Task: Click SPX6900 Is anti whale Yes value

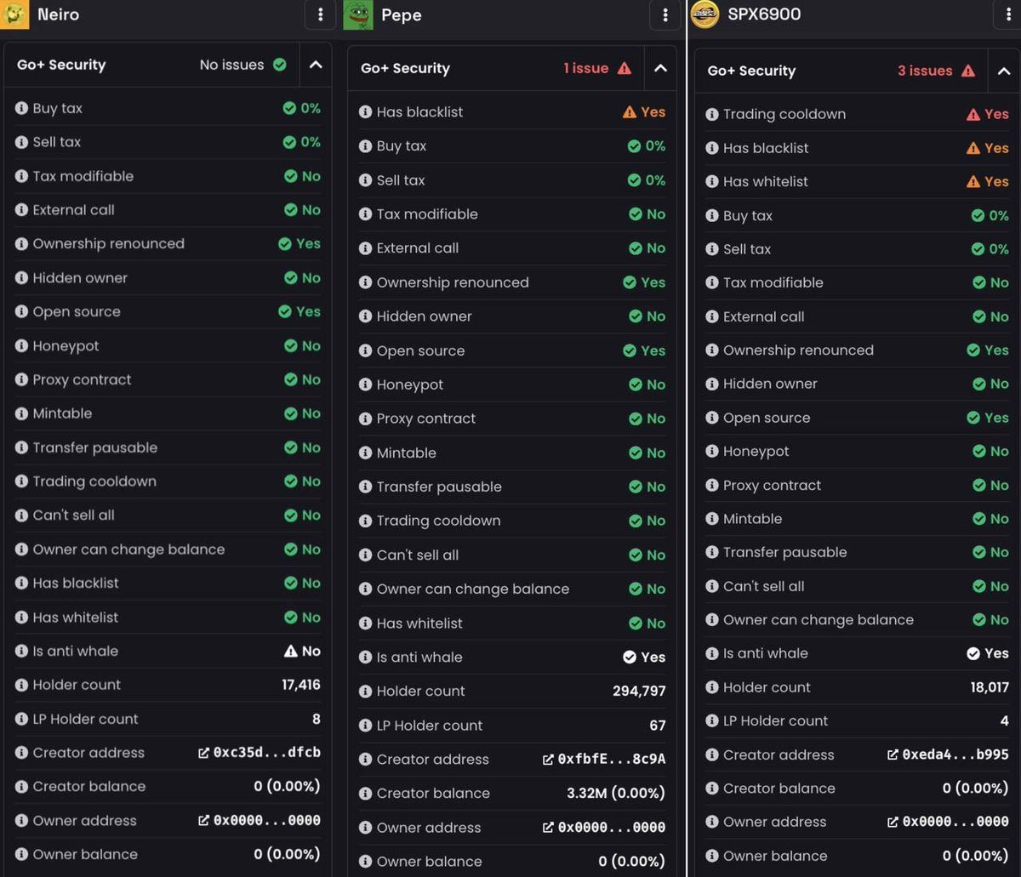Action: [988, 654]
